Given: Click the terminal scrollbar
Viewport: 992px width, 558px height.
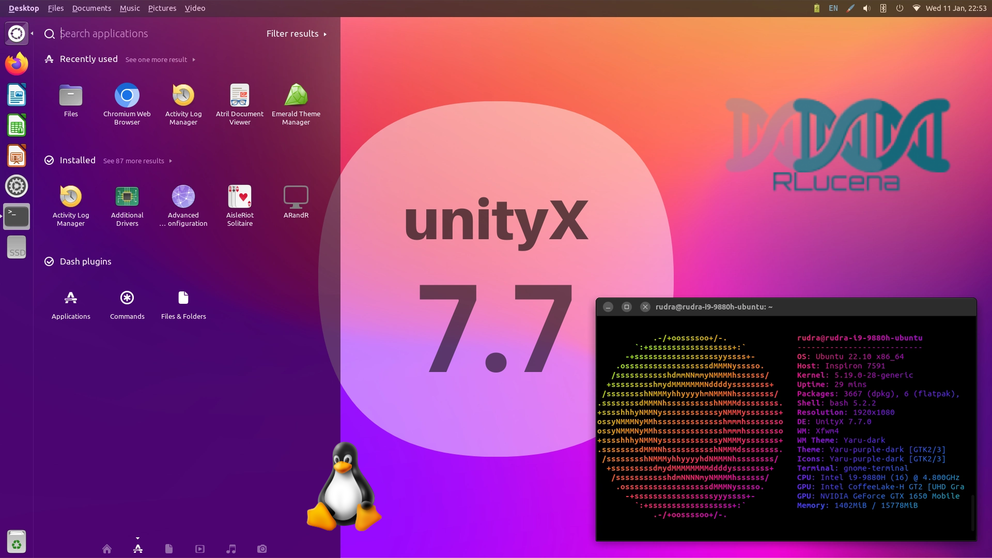Looking at the screenshot, I should point(973,513).
